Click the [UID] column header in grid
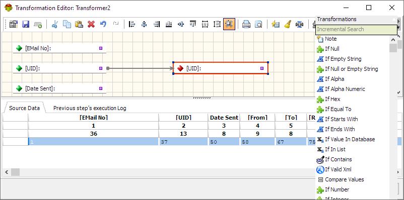 point(183,118)
